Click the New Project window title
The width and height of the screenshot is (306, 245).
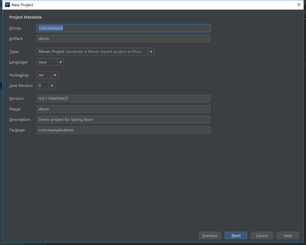pos(22,5)
